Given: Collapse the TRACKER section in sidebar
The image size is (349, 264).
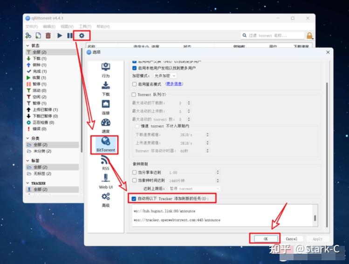Looking at the screenshot, I should [28, 183].
